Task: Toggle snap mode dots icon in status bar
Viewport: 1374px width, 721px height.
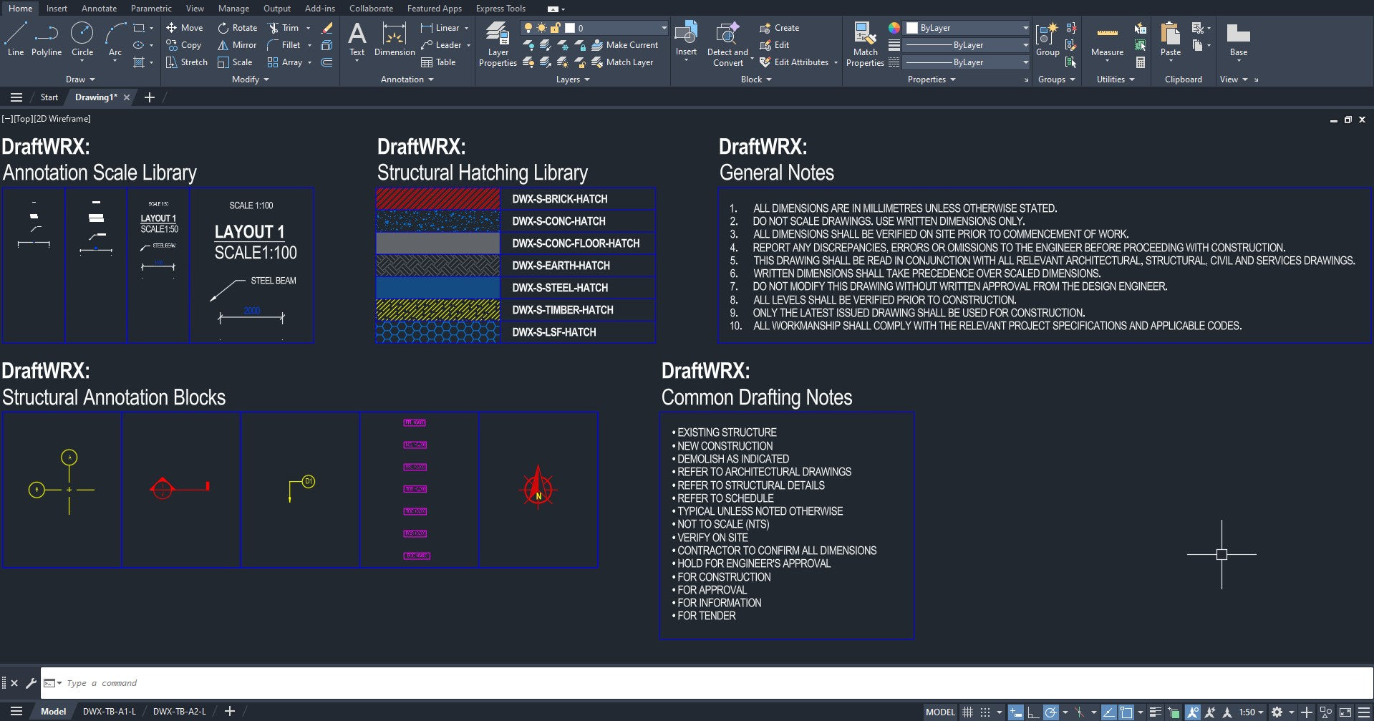Action: click(x=985, y=712)
